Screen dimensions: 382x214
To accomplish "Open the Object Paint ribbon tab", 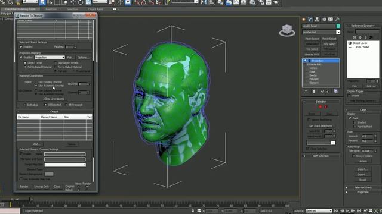I will pyautogui.click(x=95, y=10).
